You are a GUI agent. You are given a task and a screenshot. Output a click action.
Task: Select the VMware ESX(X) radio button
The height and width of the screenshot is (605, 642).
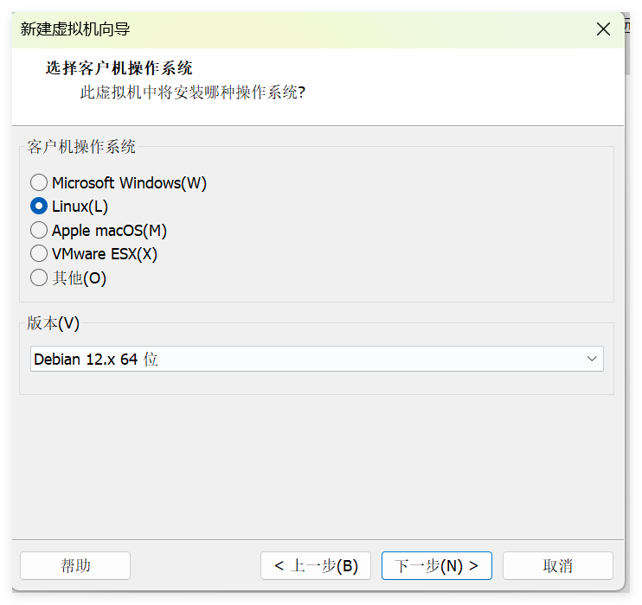[x=39, y=254]
